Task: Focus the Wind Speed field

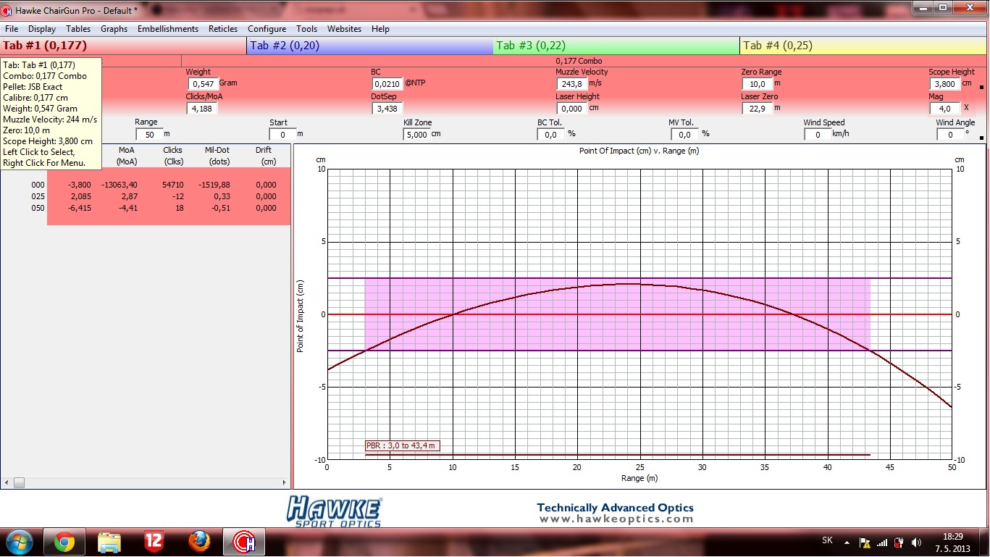Action: (818, 135)
